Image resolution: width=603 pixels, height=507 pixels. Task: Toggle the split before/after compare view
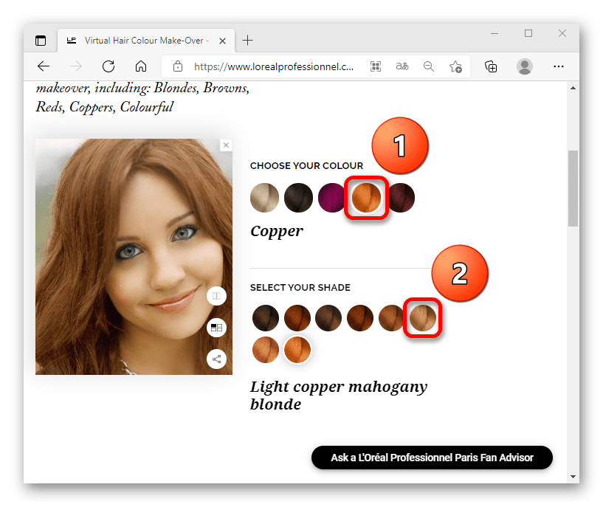click(216, 296)
